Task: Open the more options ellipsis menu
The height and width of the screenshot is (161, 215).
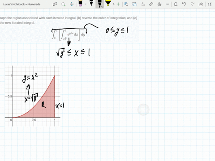Action: (168, 4)
